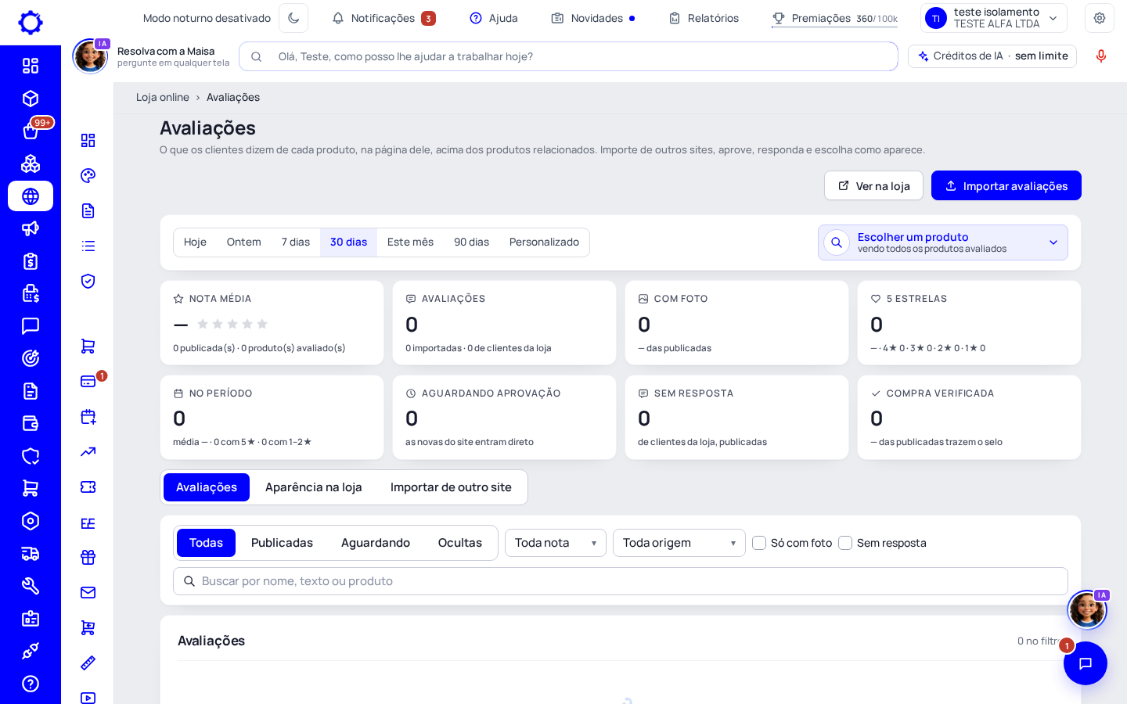1127x704 pixels.
Task: Open the Relatórios link
Action: tap(704, 18)
